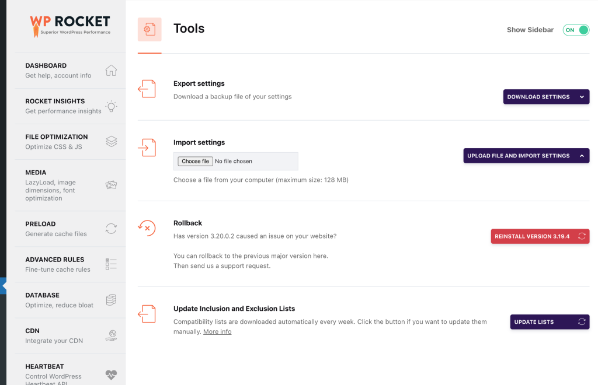Click the CDN globe icon
The image size is (598, 385).
click(x=111, y=335)
